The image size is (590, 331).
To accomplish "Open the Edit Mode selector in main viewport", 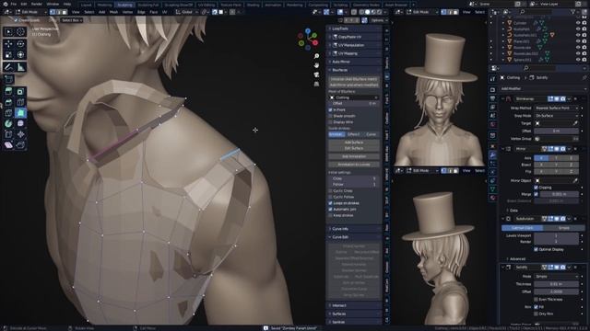I will coord(29,12).
